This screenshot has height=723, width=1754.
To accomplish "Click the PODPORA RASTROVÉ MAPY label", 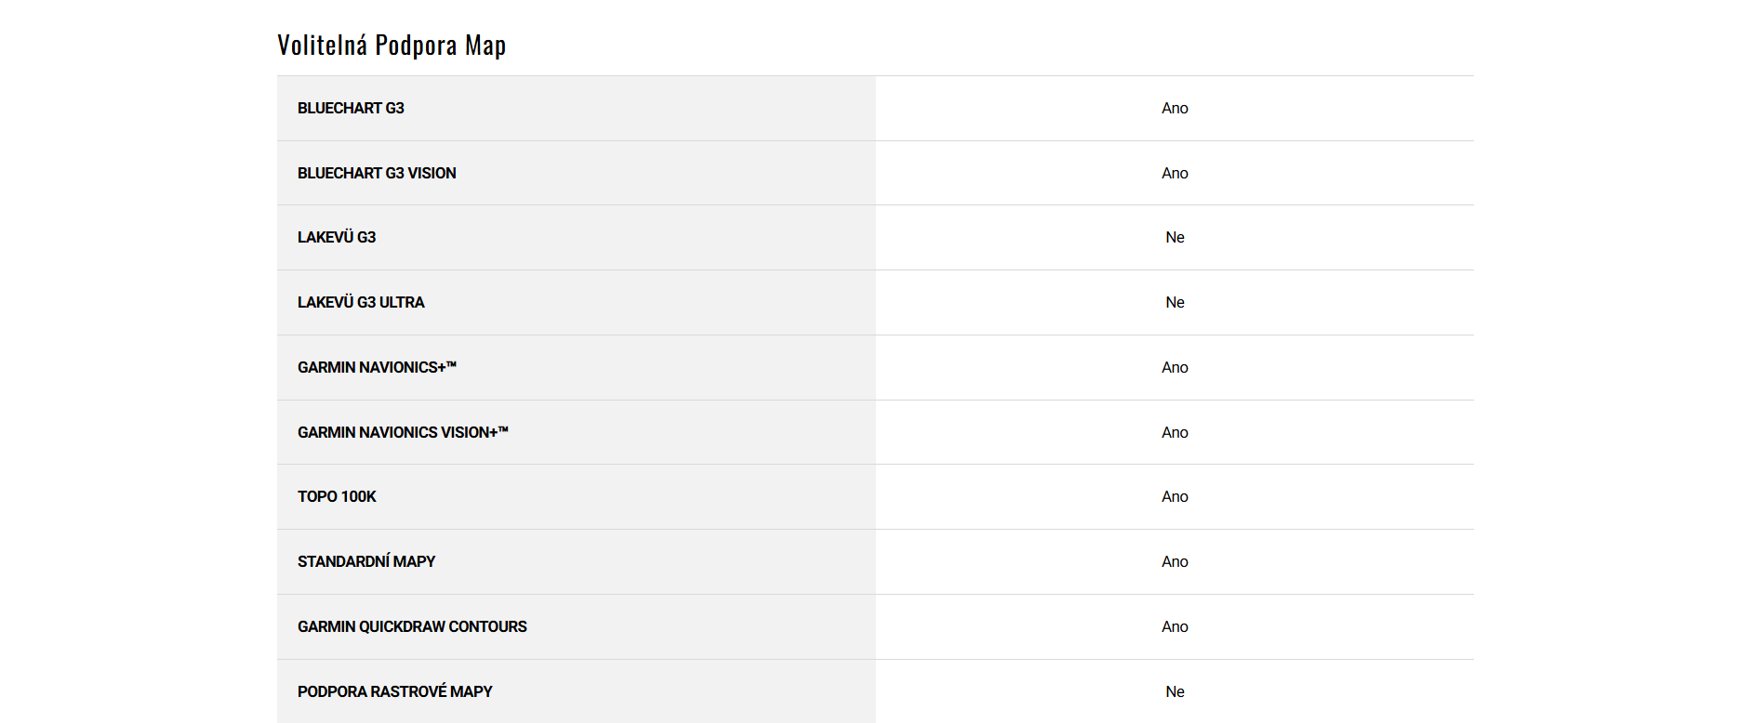I will (395, 692).
